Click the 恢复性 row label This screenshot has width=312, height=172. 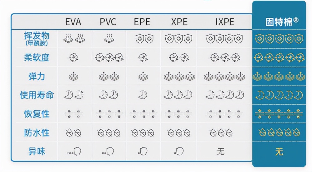[x=37, y=113]
